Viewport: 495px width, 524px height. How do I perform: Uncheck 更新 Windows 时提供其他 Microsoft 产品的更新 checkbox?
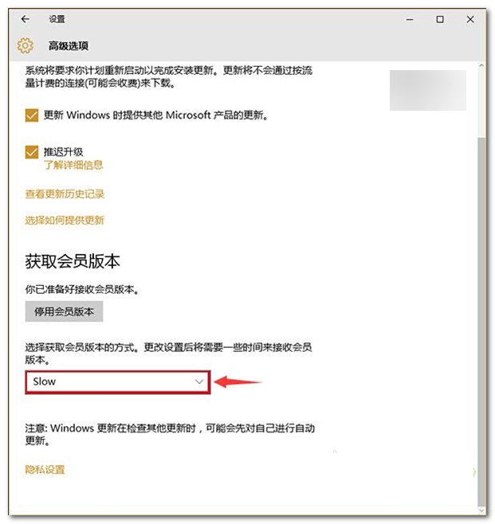tap(32, 115)
